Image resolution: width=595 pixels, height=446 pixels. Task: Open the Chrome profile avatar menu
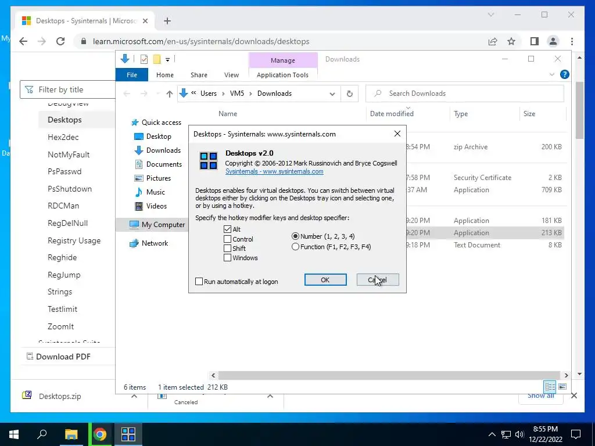click(x=553, y=41)
